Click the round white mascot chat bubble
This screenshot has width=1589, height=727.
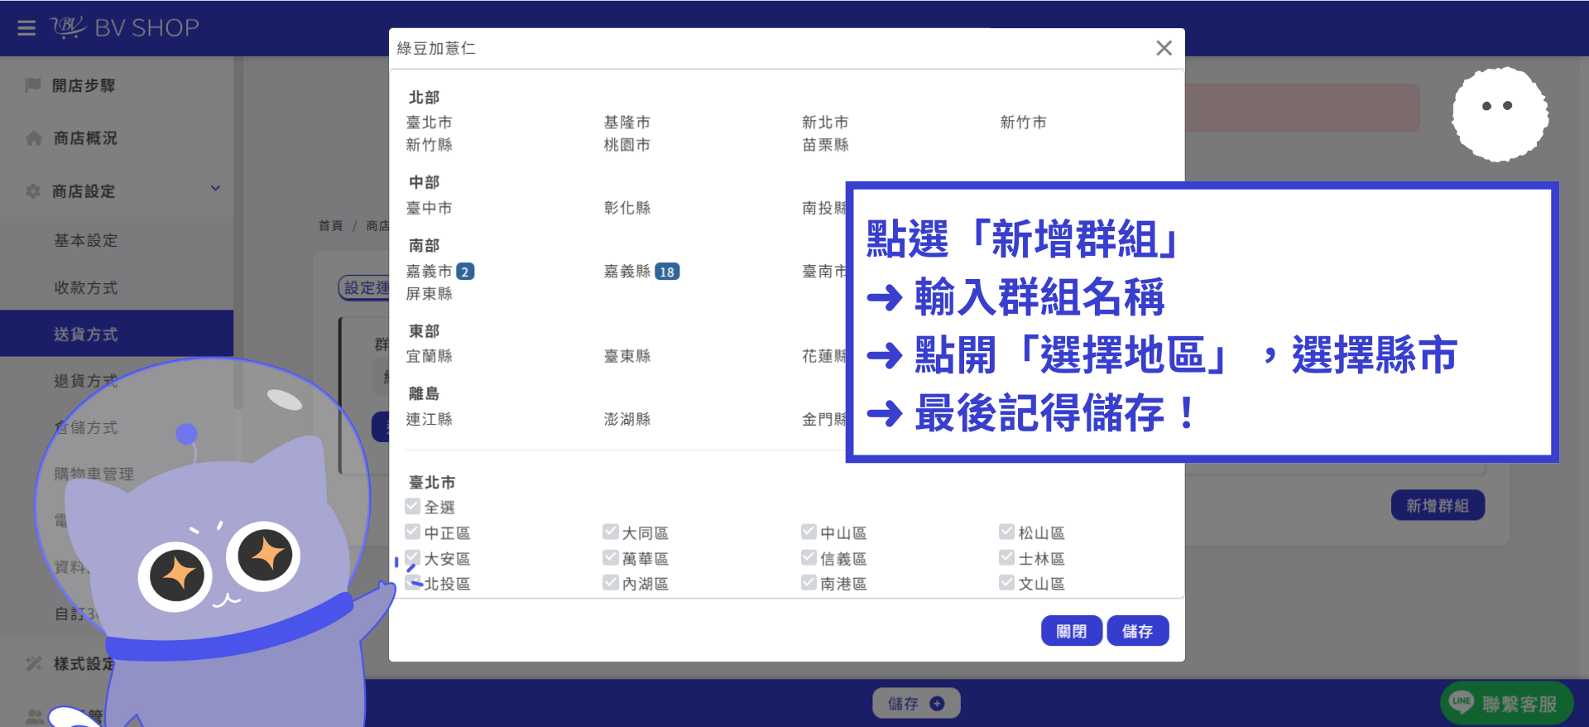pyautogui.click(x=1500, y=113)
